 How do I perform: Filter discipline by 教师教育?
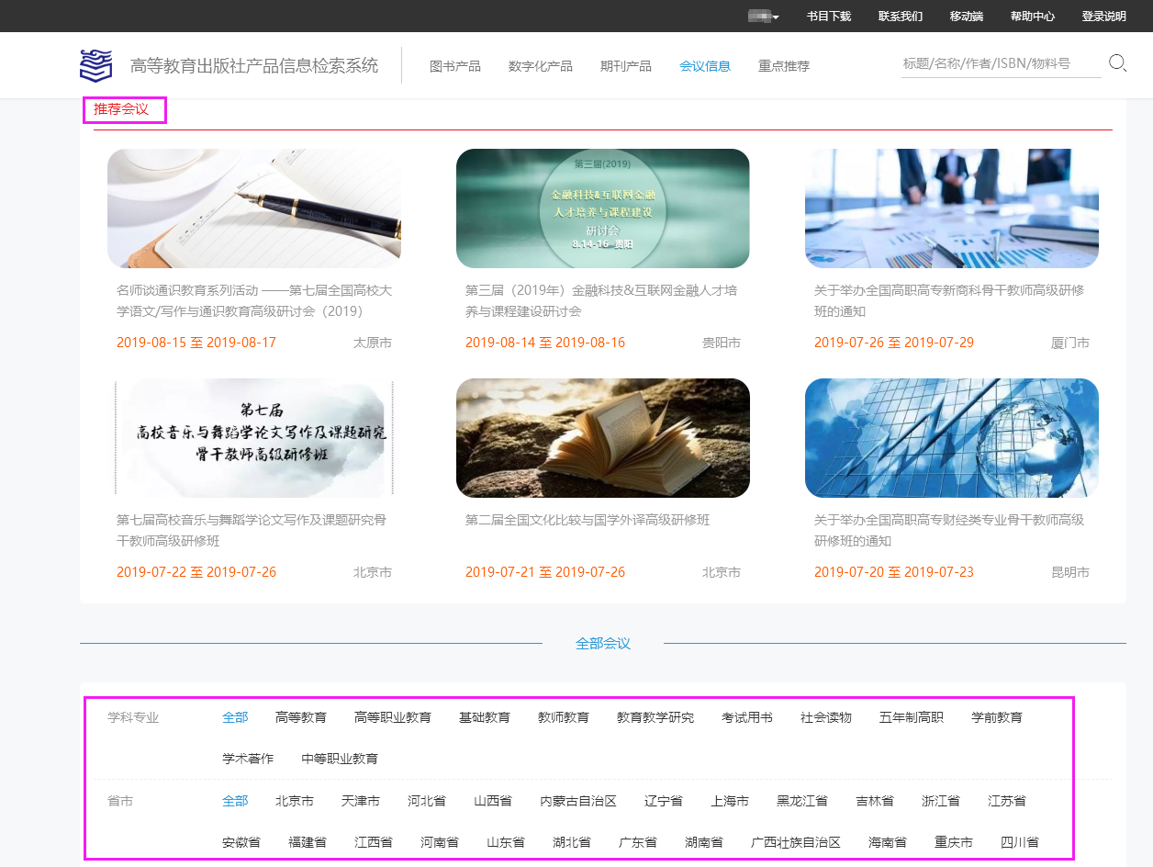[564, 717]
